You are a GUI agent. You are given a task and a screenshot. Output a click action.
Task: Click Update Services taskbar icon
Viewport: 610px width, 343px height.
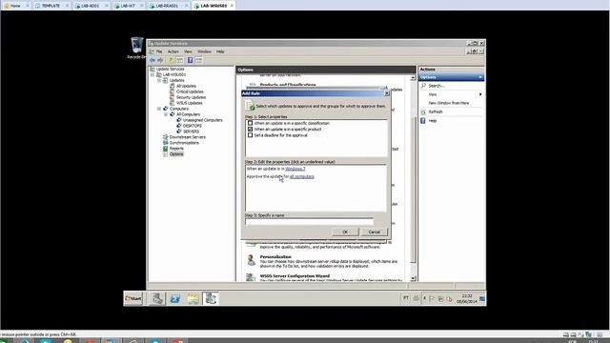(211, 298)
